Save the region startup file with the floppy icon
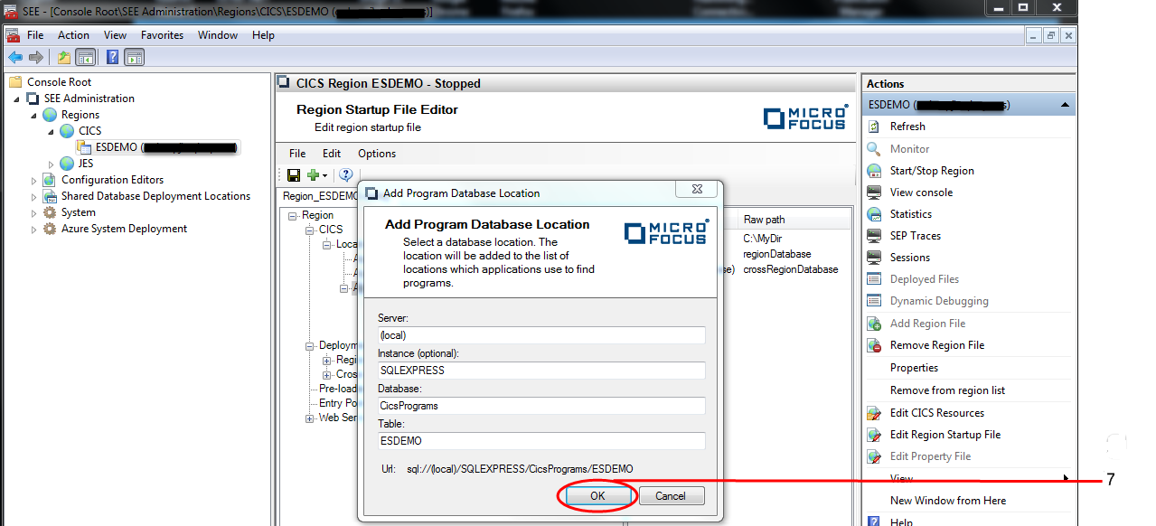Viewport: 1156px width, 526px height. click(294, 175)
